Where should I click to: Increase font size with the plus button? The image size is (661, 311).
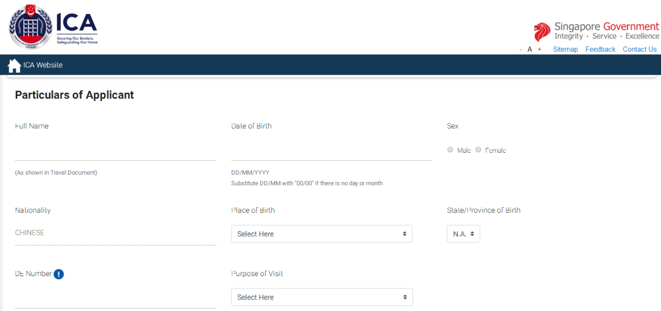pos(539,49)
